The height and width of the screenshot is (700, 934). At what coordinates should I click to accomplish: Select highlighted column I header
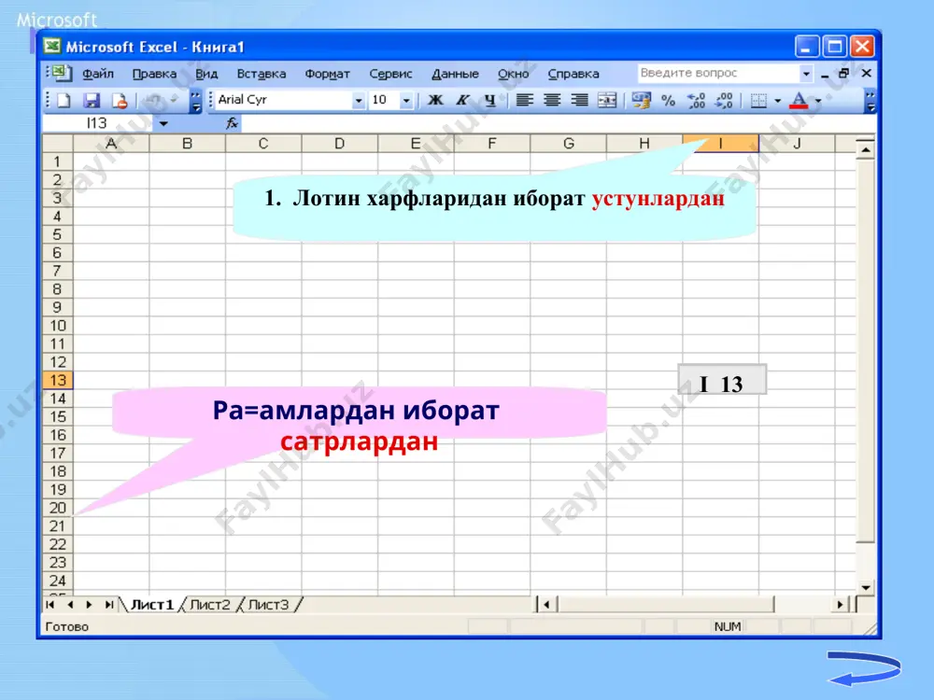721,144
